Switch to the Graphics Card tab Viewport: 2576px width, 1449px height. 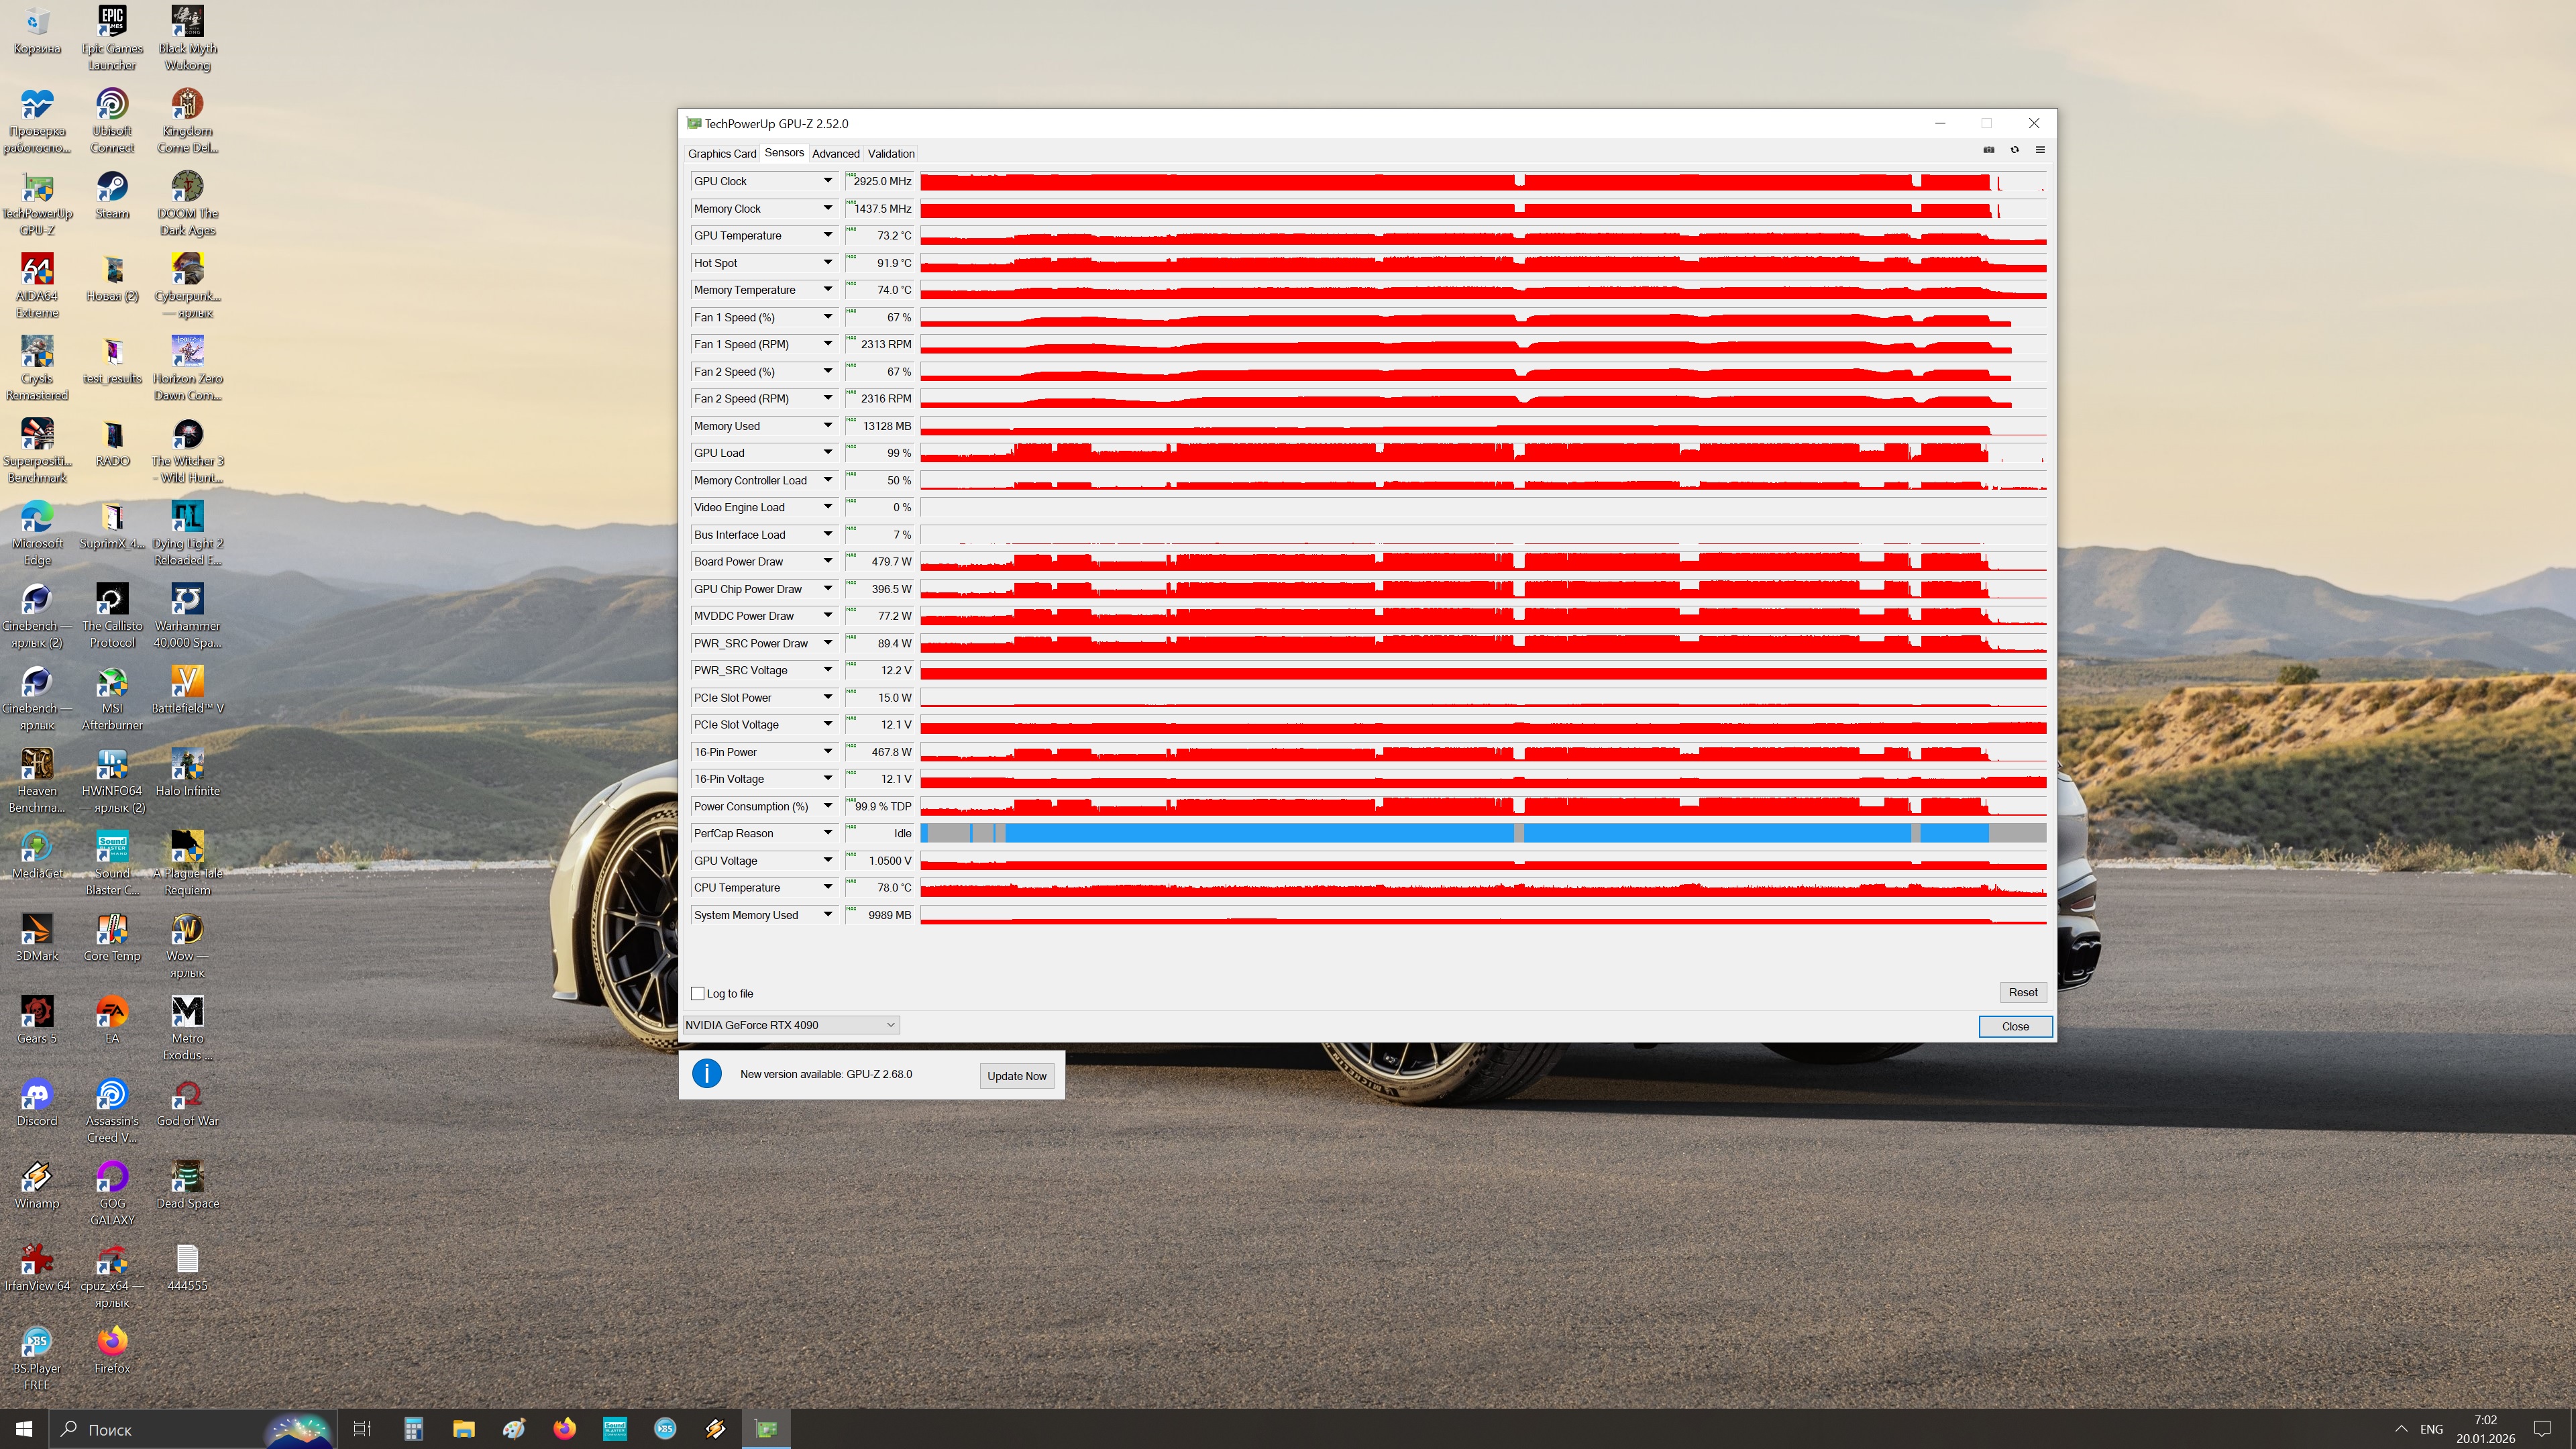pos(721,154)
